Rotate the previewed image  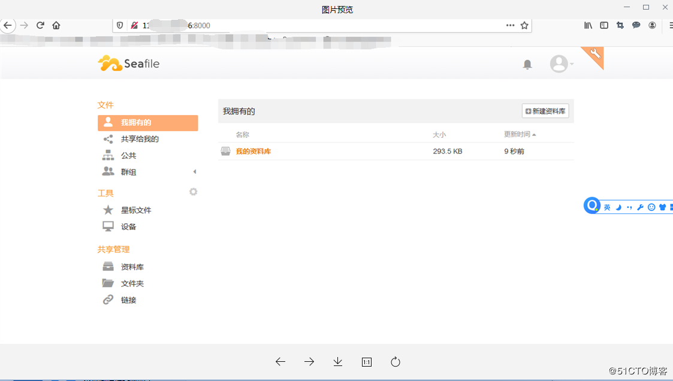click(x=396, y=362)
